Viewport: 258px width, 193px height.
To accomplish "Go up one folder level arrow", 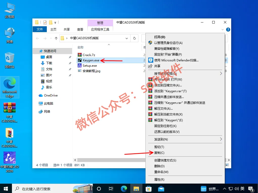I will [x=56, y=38].
